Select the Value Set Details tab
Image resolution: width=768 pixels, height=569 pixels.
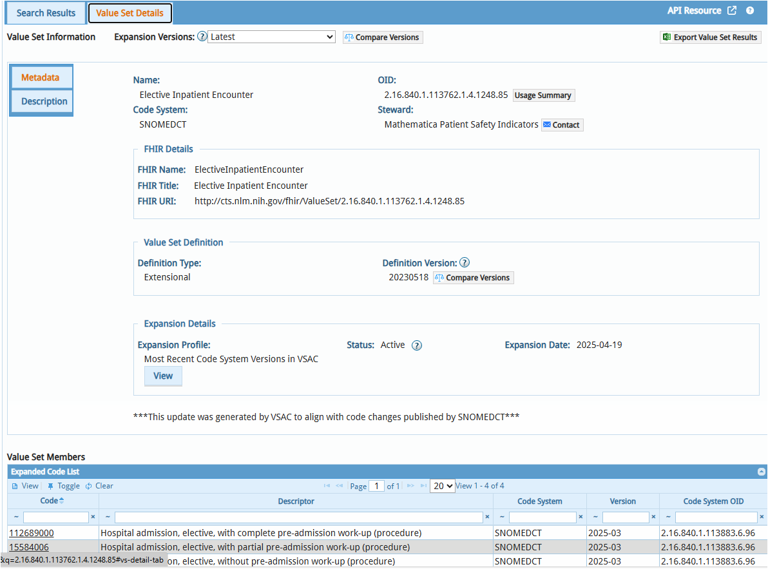130,13
